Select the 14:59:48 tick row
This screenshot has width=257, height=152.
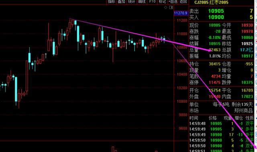221,123
